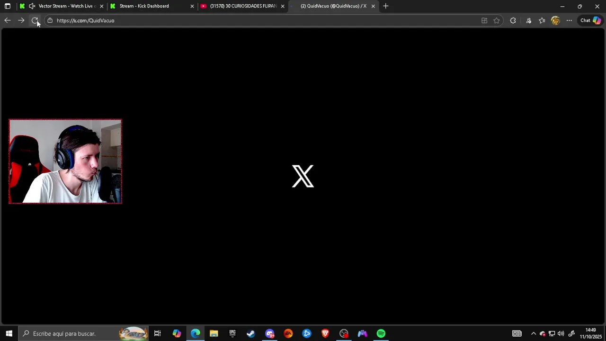Open Edge tab actions menu icon
The height and width of the screenshot is (341, 606).
pyautogui.click(x=8, y=6)
